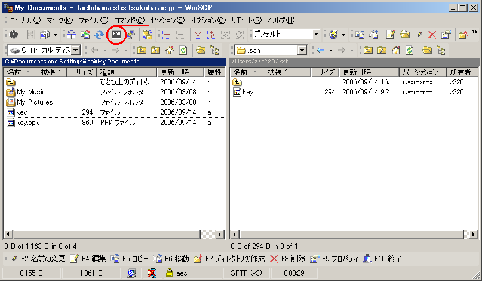Click the Edit file icon in top toolbar
This screenshot has height=281, width=482.
pyautogui.click(x=391, y=35)
